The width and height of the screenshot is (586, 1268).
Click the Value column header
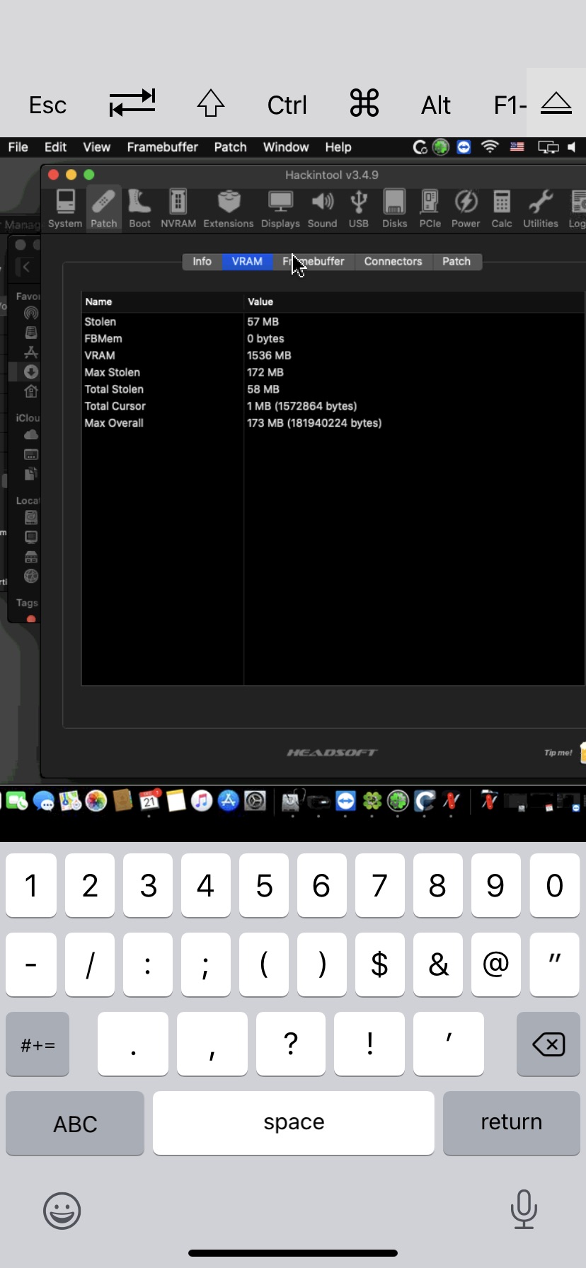(x=414, y=301)
